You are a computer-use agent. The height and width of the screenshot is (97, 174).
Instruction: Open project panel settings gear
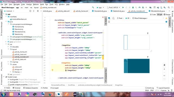(x=38, y=11)
